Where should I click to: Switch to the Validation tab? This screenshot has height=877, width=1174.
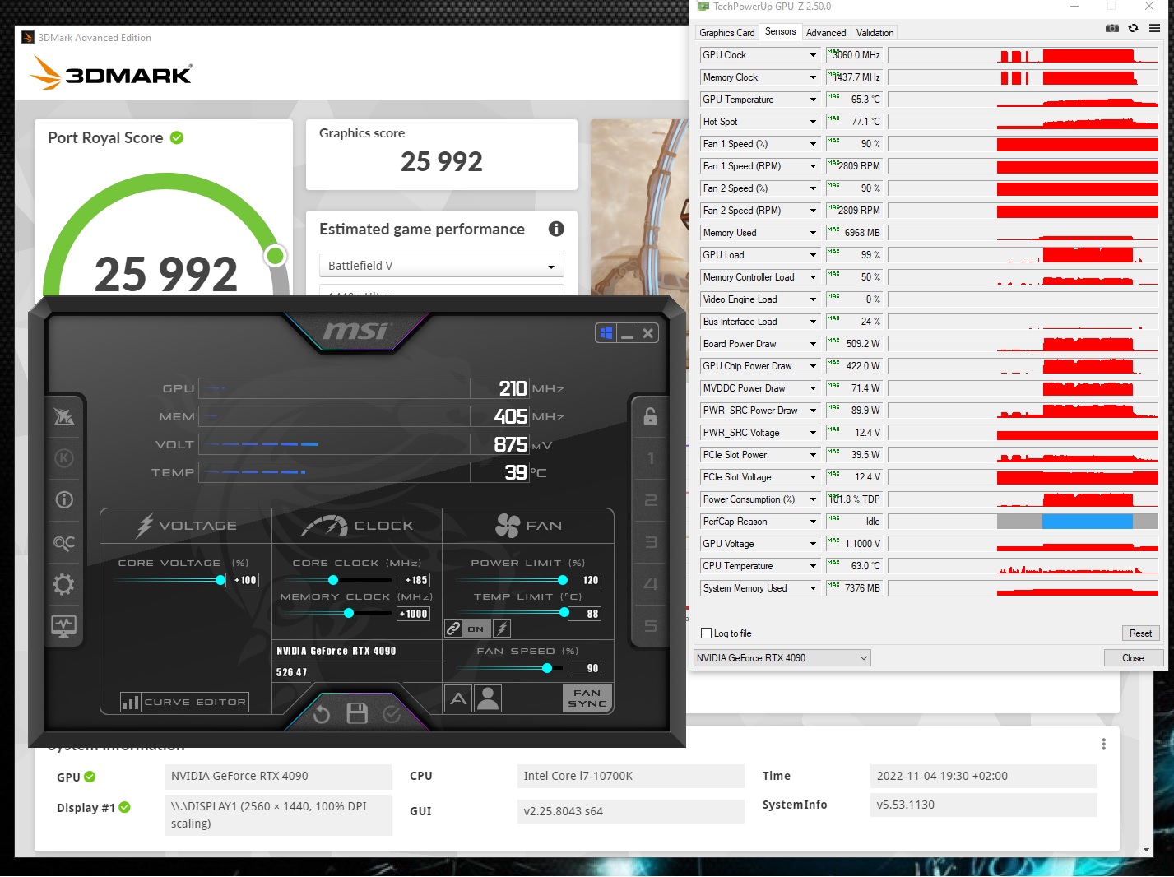pyautogui.click(x=875, y=33)
